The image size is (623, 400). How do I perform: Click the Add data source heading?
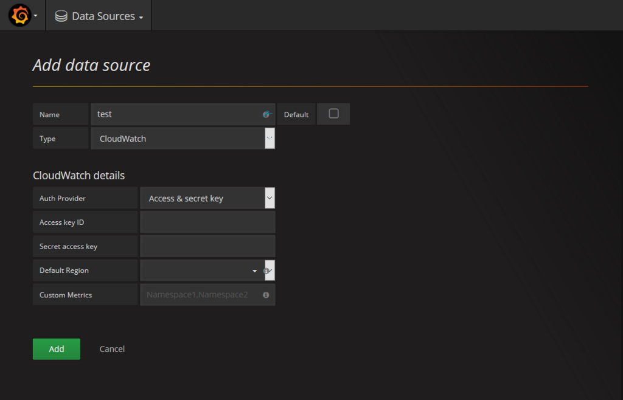coord(91,65)
